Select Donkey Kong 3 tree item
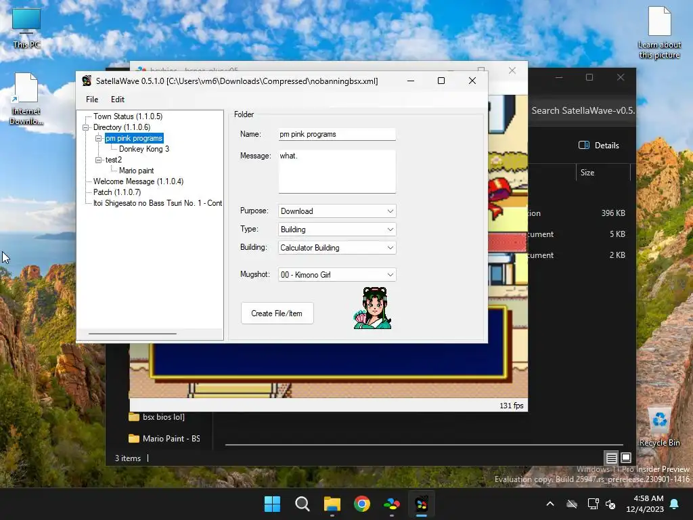The image size is (693, 520). 144,149
